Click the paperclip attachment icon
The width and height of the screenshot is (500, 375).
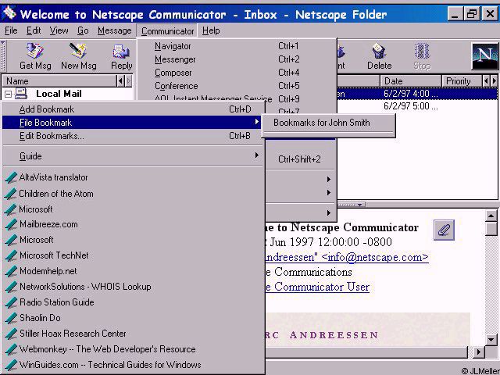(x=444, y=230)
